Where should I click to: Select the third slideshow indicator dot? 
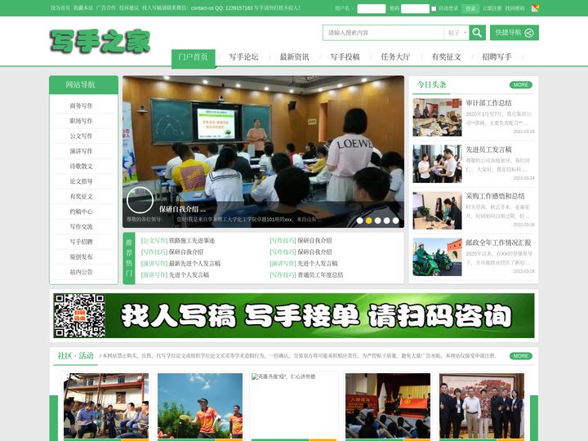click(377, 220)
